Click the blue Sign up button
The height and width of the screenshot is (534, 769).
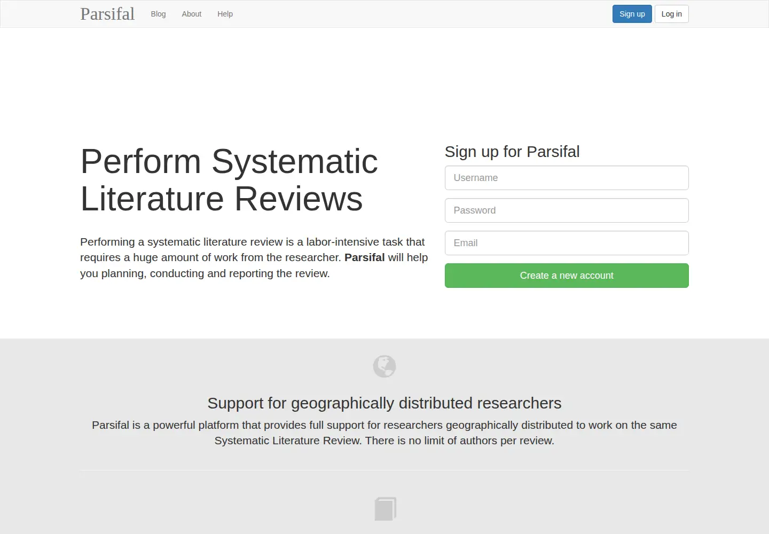632,14
